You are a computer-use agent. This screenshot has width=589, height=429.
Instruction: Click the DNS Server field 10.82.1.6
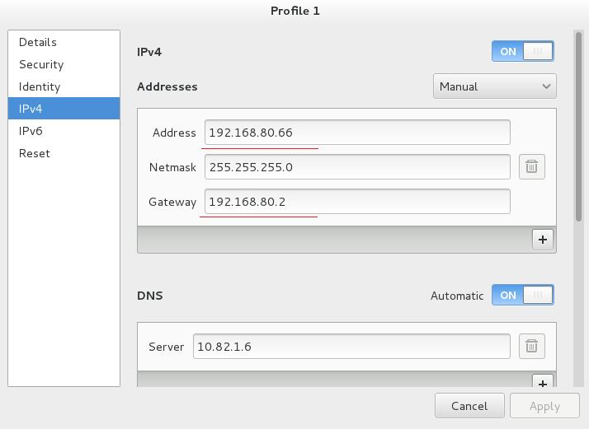pyautogui.click(x=351, y=346)
